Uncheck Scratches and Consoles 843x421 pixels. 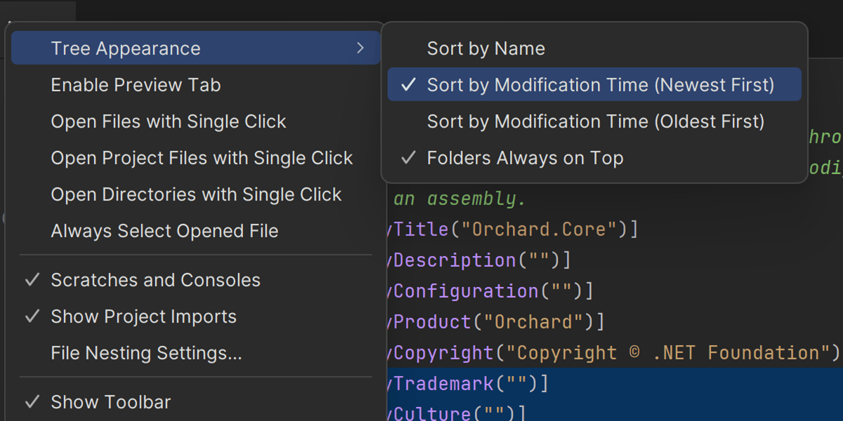point(155,280)
